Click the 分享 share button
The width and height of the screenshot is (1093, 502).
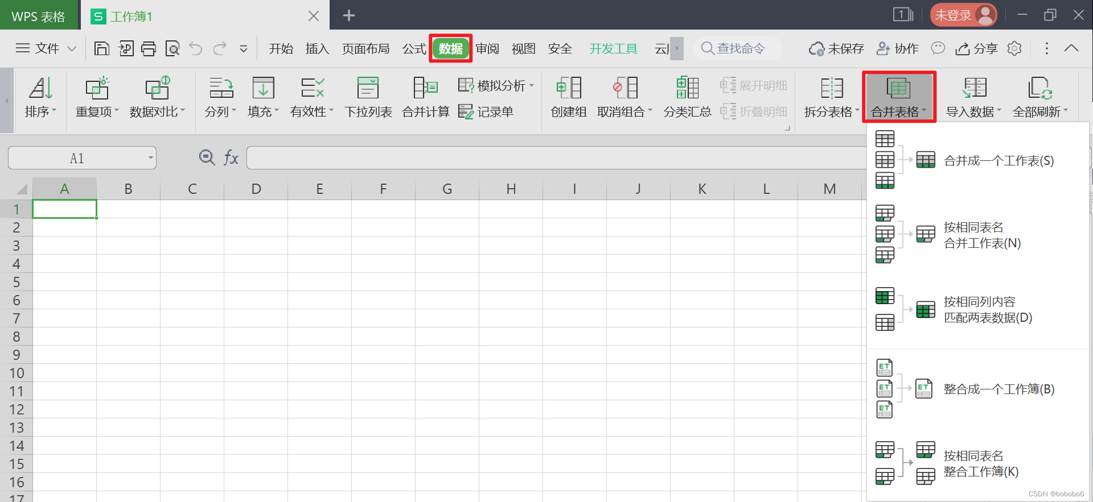(x=976, y=48)
